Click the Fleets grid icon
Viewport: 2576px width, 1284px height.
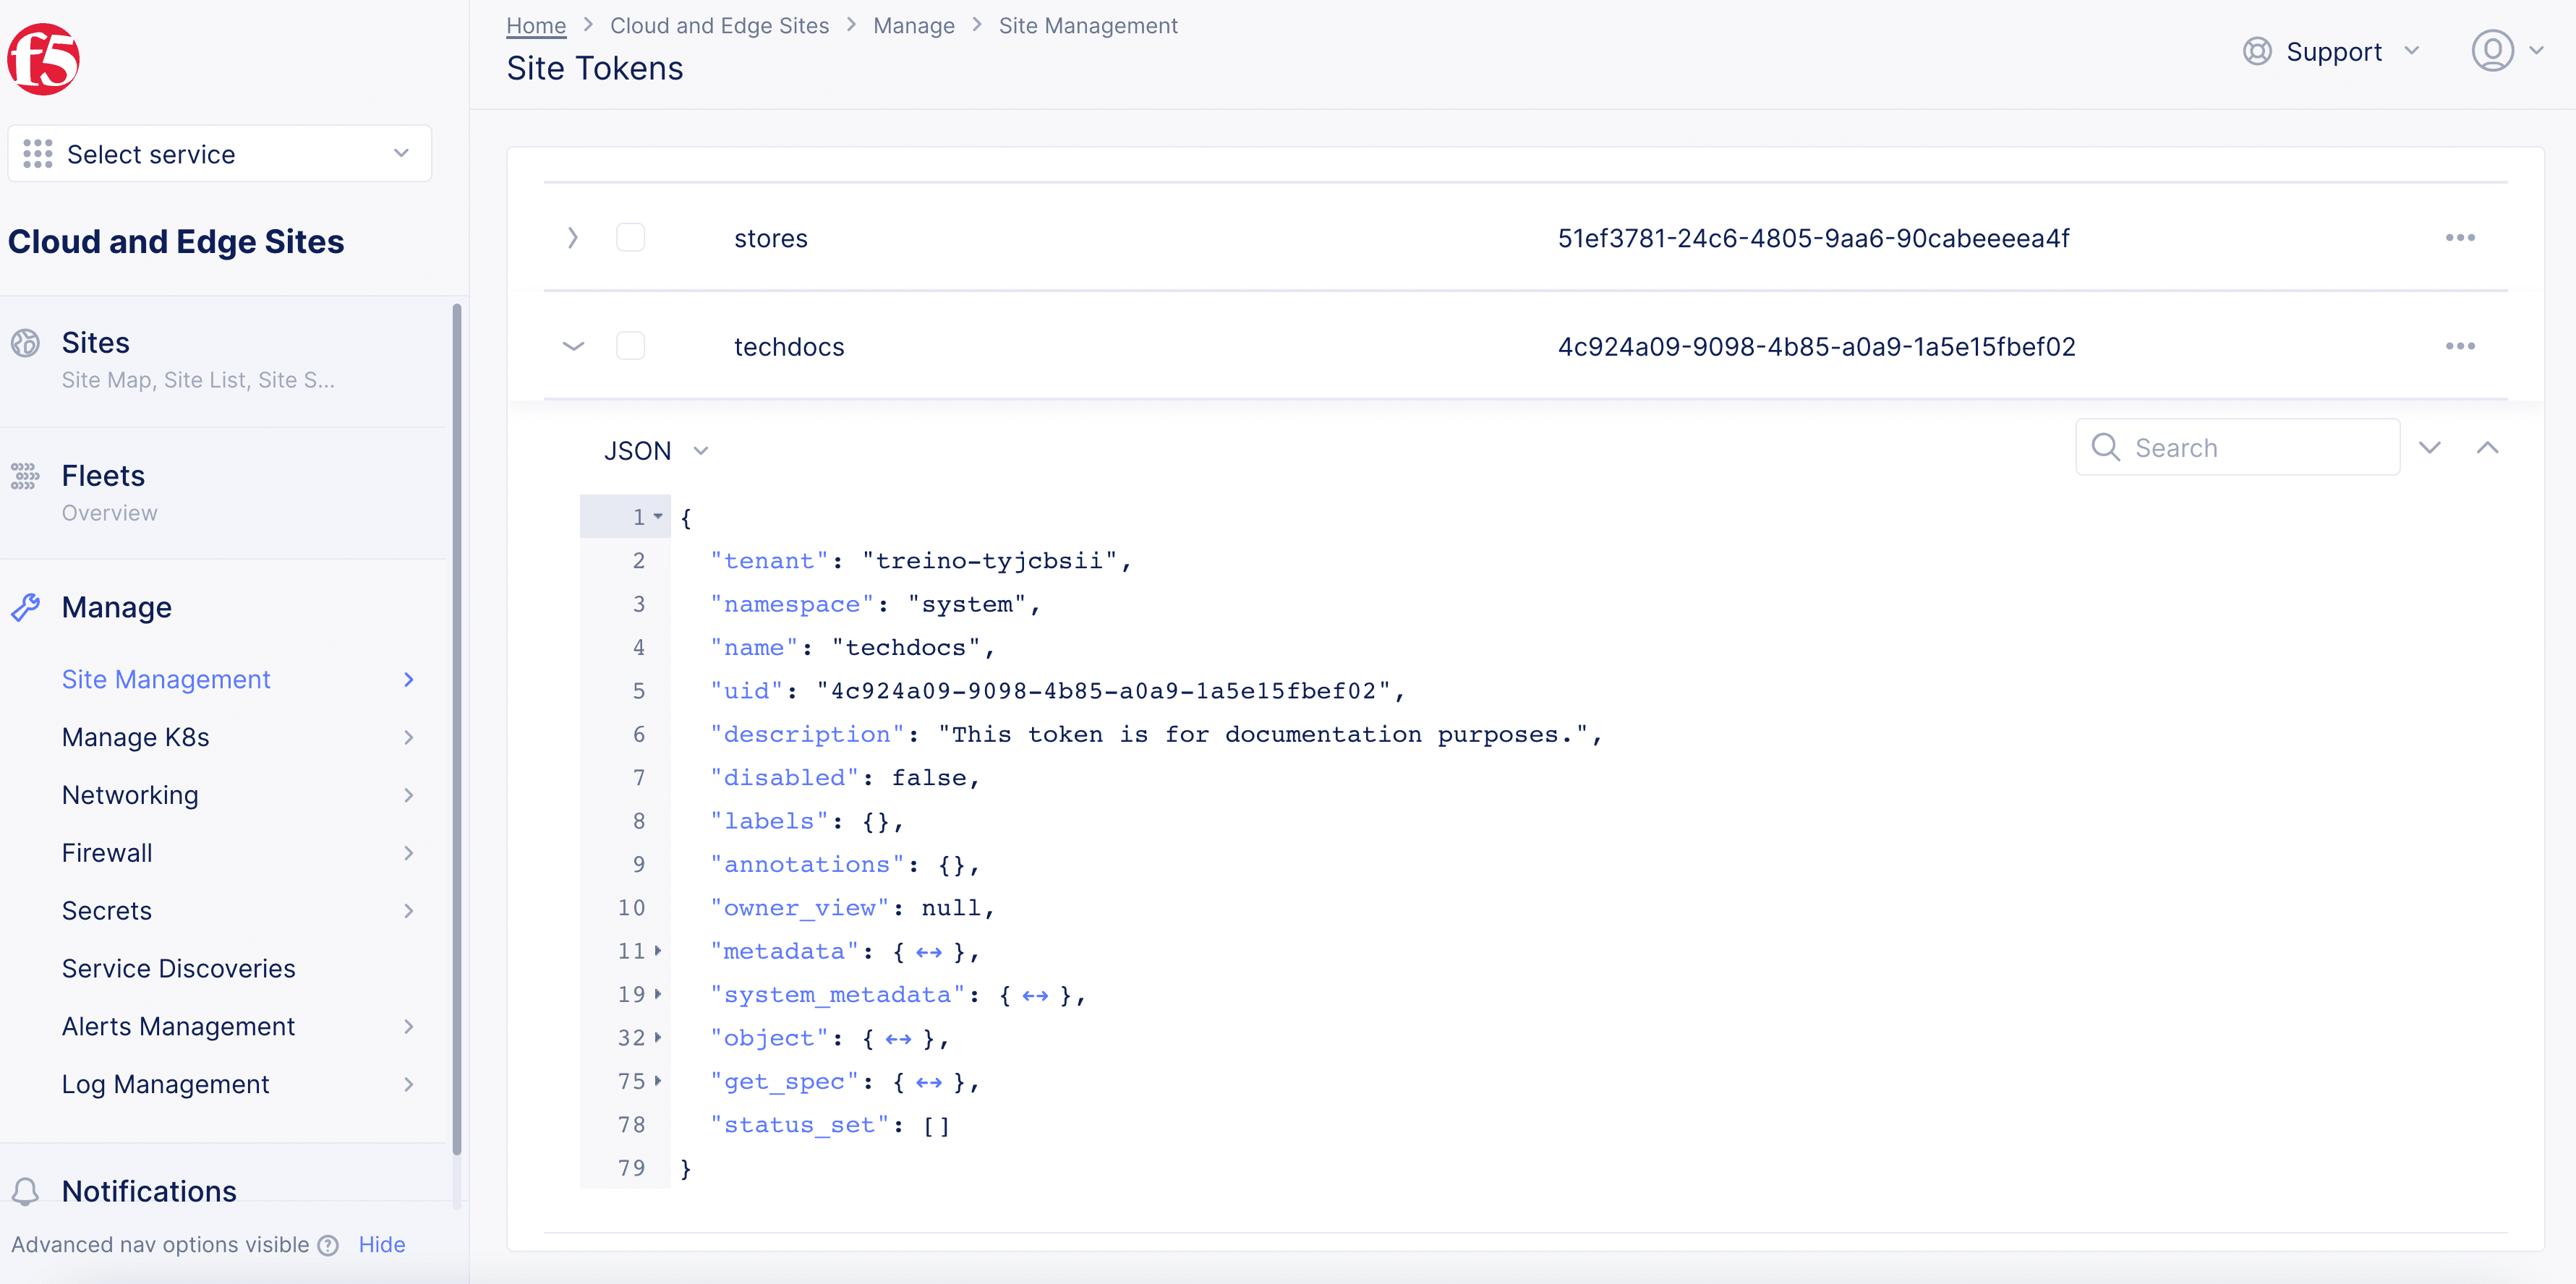coord(26,476)
